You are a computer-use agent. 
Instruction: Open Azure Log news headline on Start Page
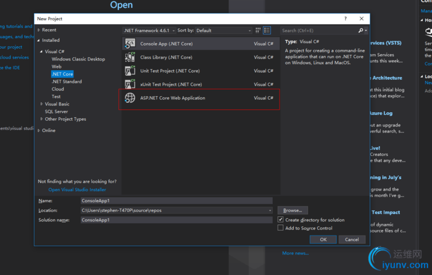(x=381, y=113)
